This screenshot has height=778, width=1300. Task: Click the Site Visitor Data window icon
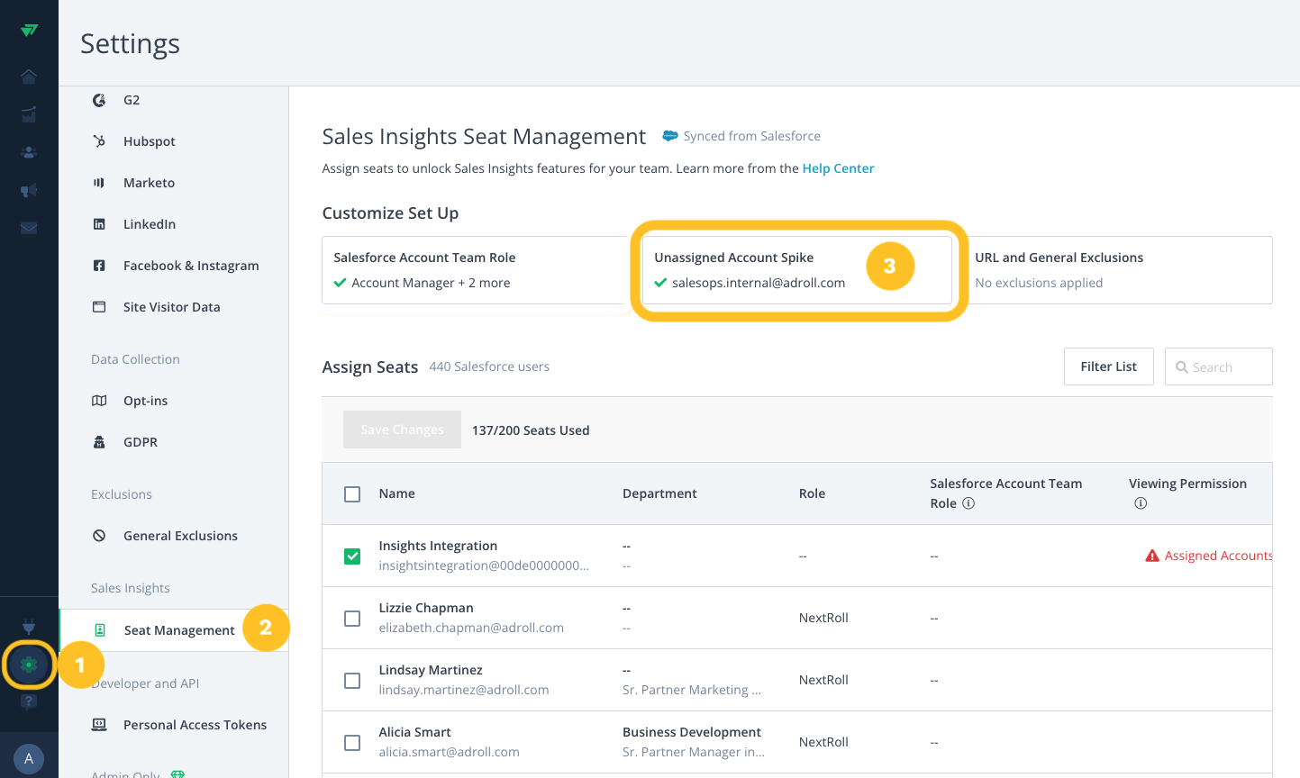[99, 307]
